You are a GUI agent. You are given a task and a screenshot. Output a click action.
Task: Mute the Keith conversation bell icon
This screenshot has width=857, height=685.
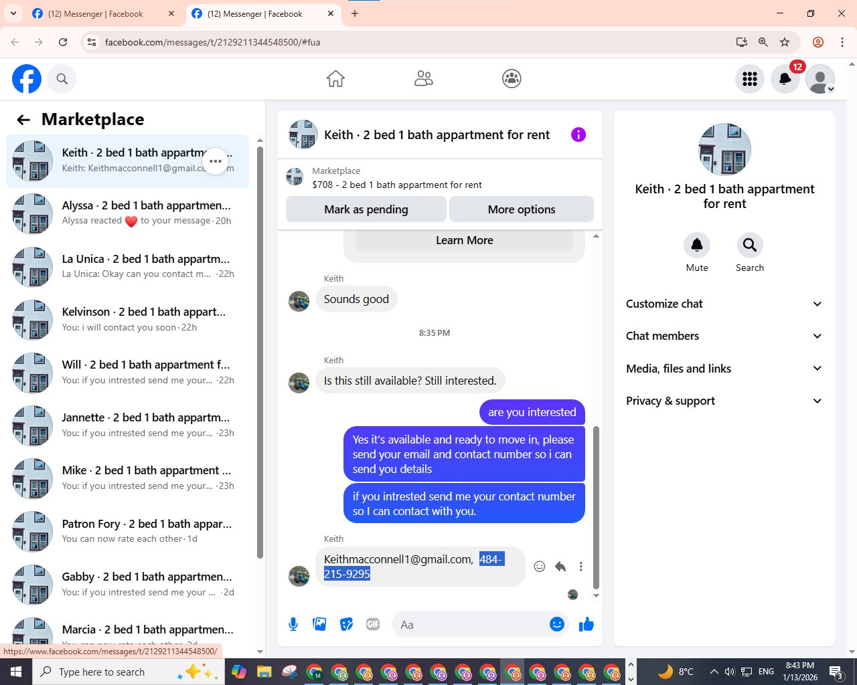tap(697, 246)
